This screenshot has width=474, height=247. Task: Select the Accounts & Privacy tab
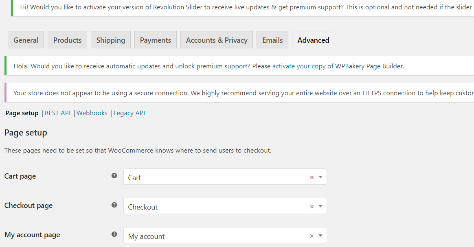coord(217,40)
